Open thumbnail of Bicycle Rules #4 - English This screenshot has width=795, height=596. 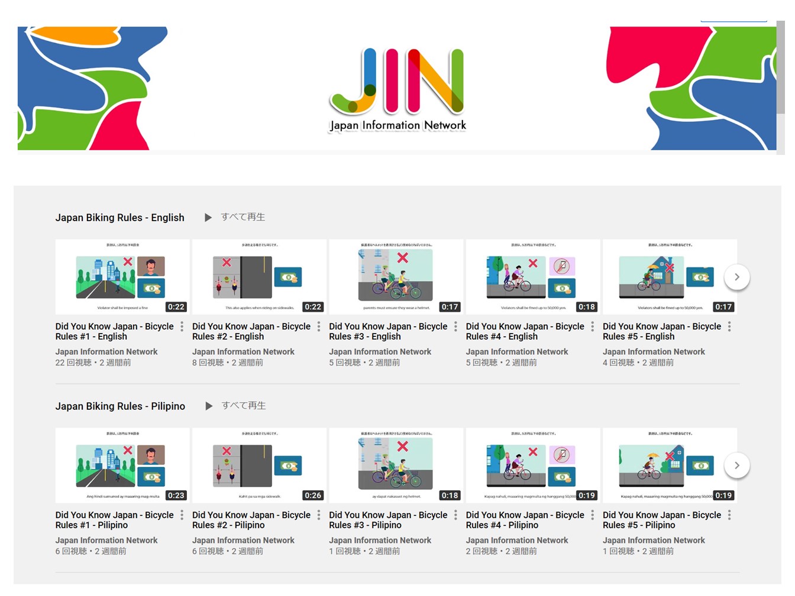click(533, 277)
